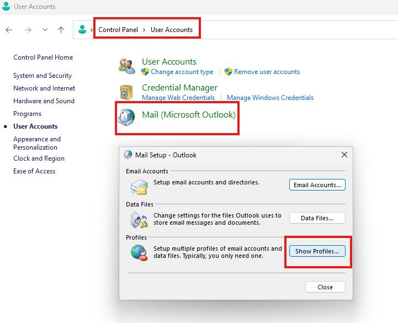
Task: Click Remove user accounts link
Action: (x=267, y=72)
